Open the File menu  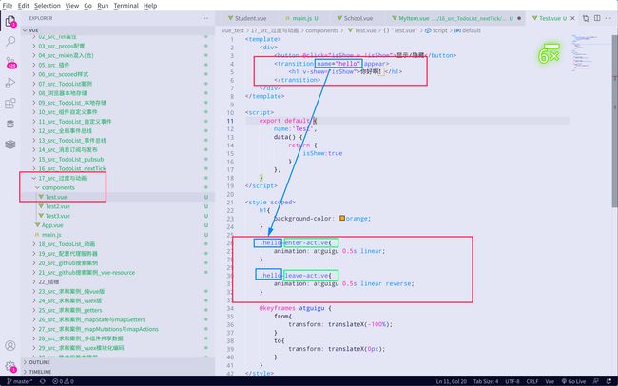8,6
